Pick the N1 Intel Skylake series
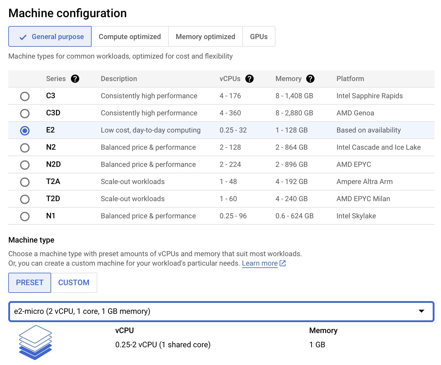 click(25, 216)
